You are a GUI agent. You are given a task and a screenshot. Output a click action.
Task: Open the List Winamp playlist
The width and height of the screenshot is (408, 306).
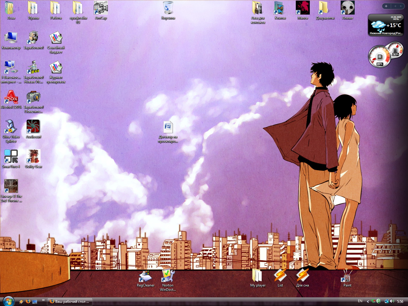[280, 278]
